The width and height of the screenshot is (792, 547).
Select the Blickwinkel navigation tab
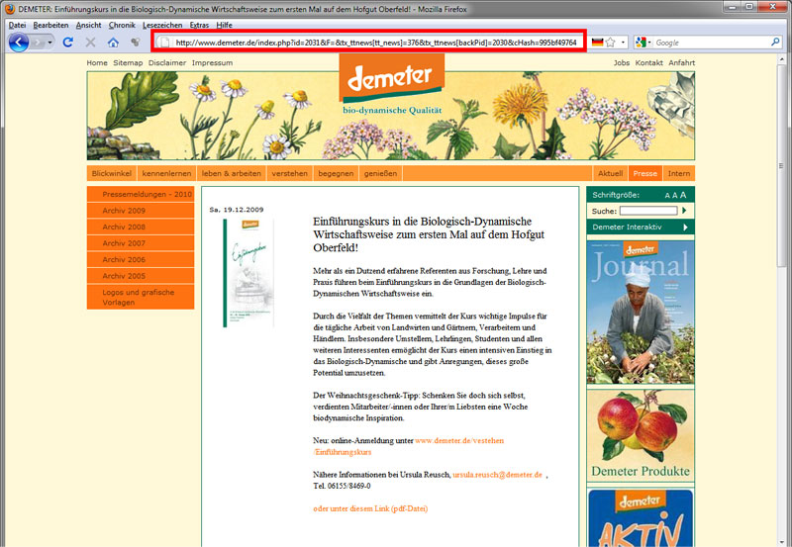coord(112,173)
